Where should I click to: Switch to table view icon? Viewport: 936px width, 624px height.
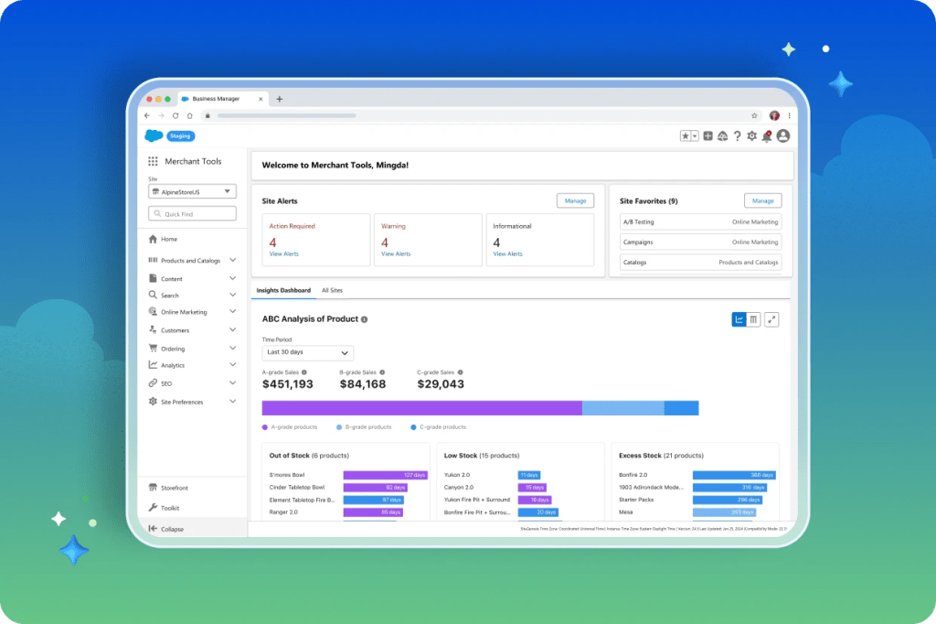[x=753, y=319]
